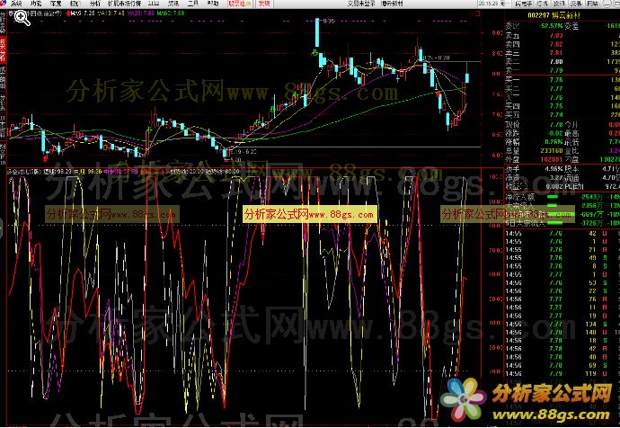620x428 pixels.
Task: Click the green bar beside 净流入额
Action: (x=552, y=197)
